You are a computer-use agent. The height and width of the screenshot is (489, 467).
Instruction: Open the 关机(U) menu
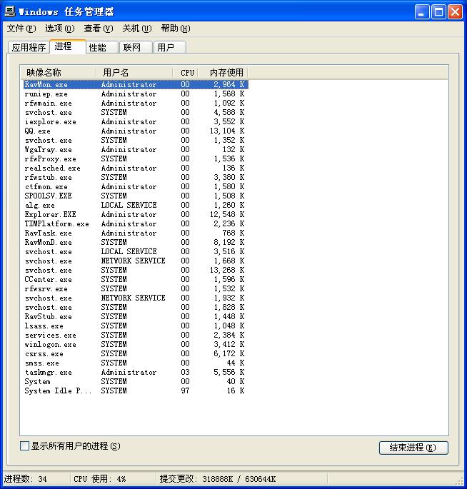click(x=137, y=29)
